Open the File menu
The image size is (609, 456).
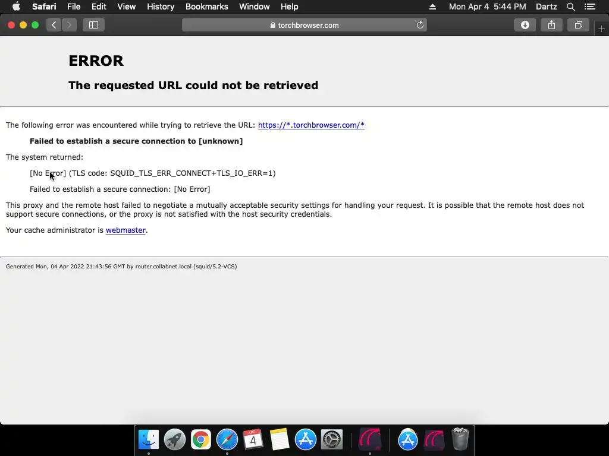click(x=73, y=7)
